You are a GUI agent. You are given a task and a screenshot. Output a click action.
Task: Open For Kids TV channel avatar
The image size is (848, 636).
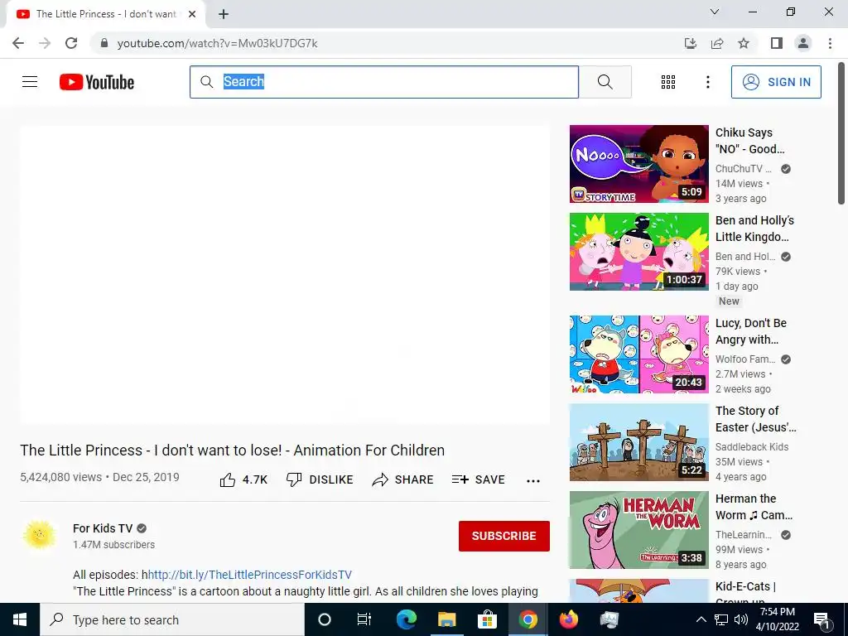[x=40, y=536]
